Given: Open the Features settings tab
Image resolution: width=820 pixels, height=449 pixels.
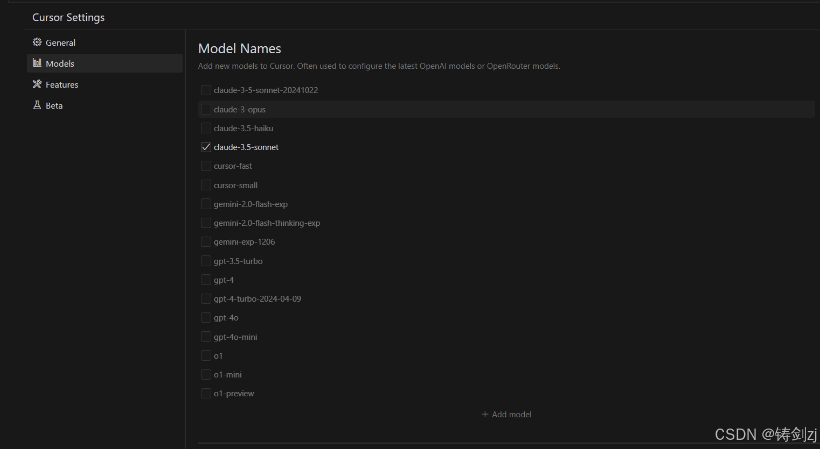Looking at the screenshot, I should click(105, 84).
